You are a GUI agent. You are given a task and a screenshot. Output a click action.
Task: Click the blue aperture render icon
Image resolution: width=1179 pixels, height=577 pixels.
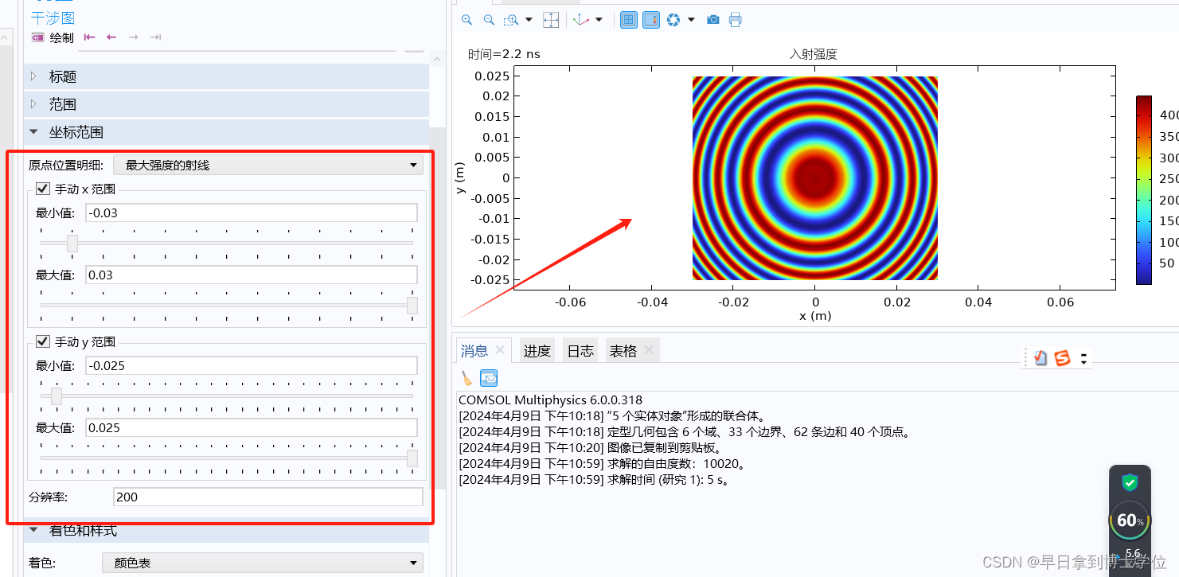673,20
